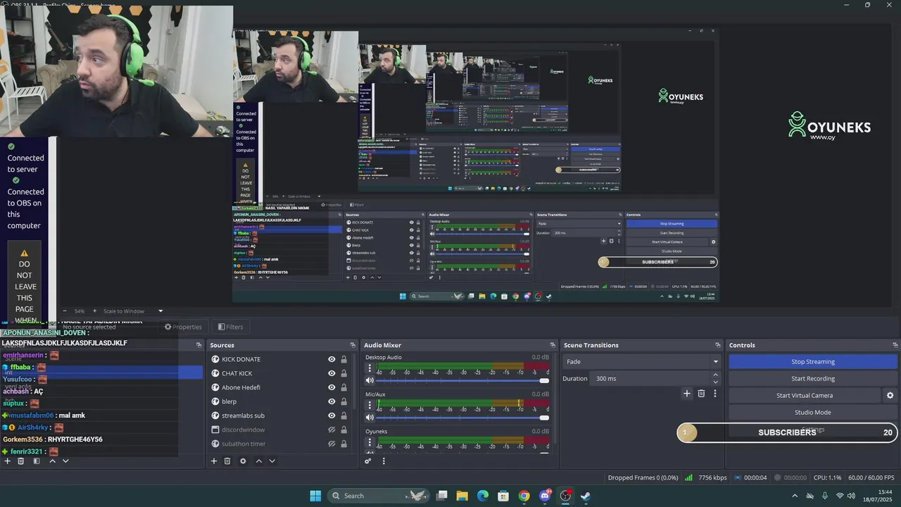Open the Windows Start menu

click(315, 496)
